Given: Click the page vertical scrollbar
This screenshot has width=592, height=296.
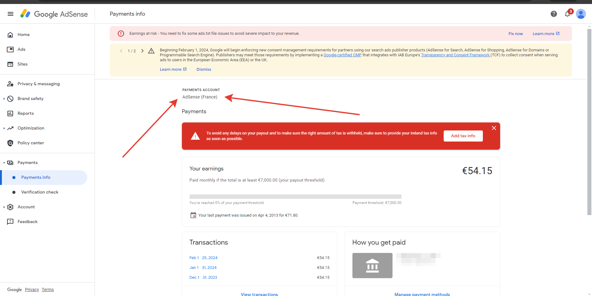Looking at the screenshot, I should (589, 122).
